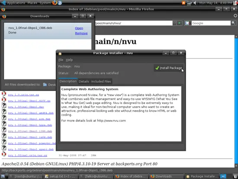Click the Google search field

211,23
